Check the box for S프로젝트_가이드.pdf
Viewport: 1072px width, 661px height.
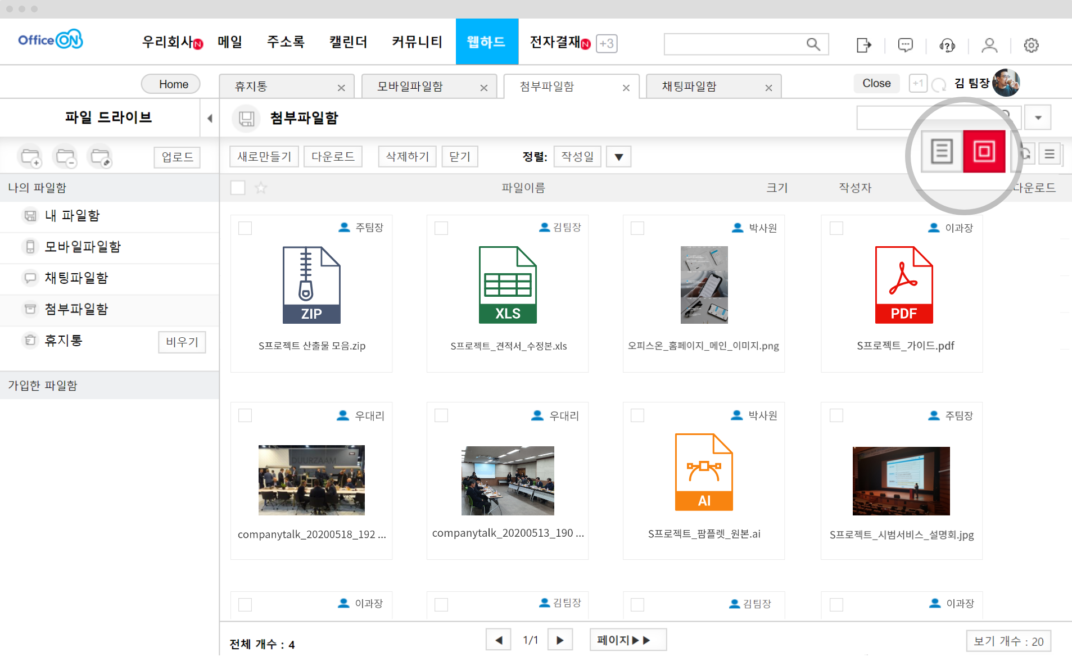pos(836,228)
